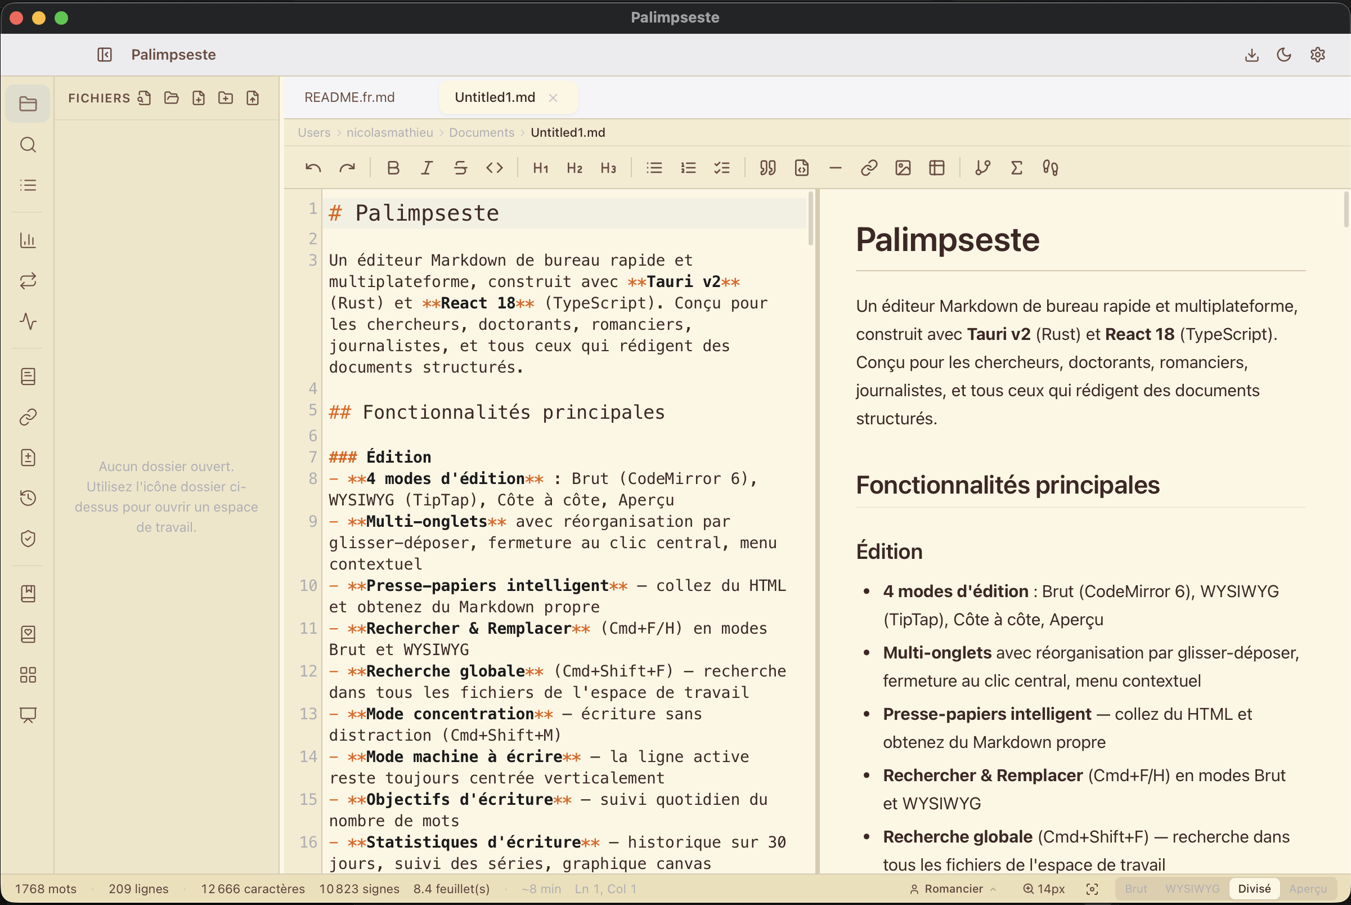Click the '1768 mots' word count

46,889
